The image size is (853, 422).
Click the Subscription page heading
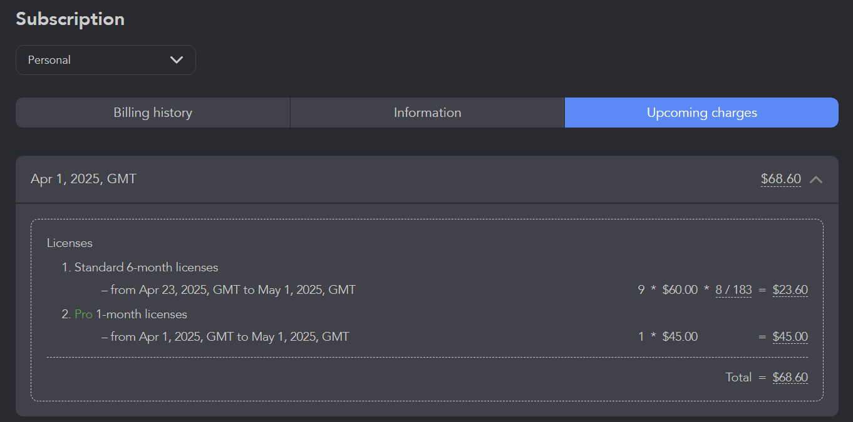click(70, 19)
